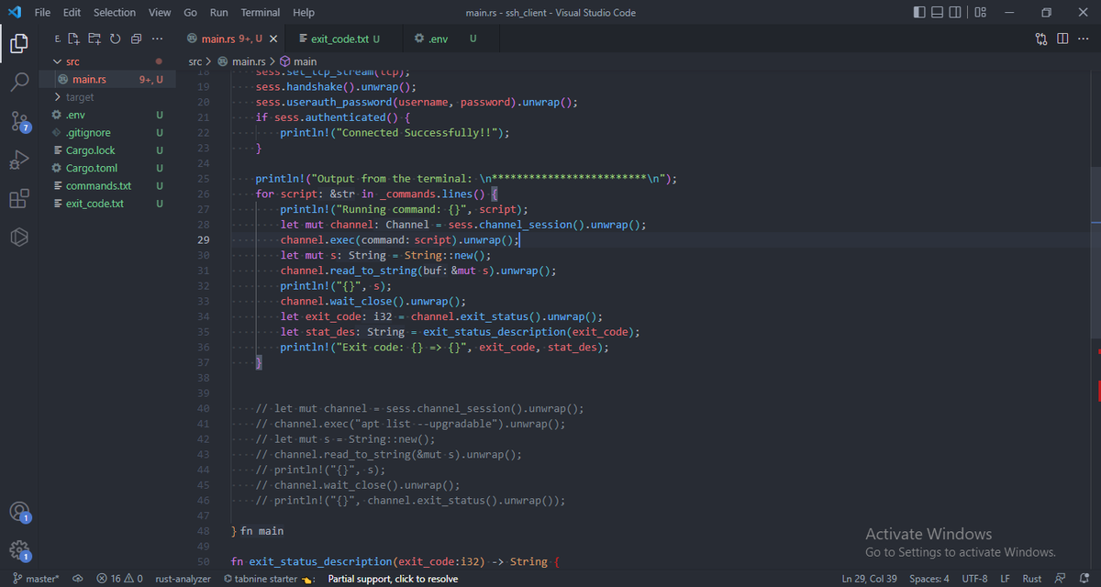Open Problems via 16 errors indicator

(x=119, y=579)
